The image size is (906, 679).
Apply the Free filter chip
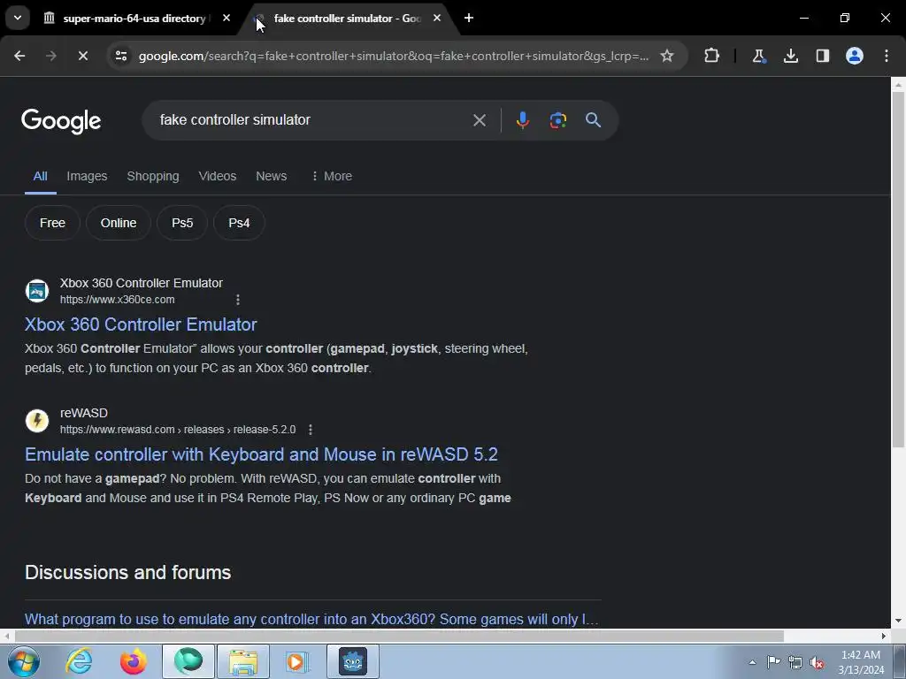(x=52, y=223)
